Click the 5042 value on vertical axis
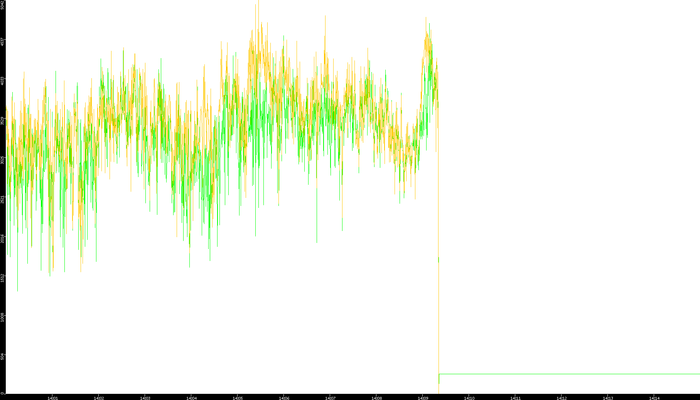The width and height of the screenshot is (700, 400). [2, 5]
